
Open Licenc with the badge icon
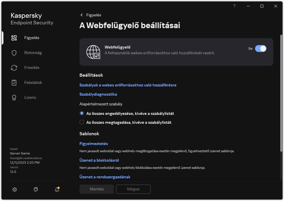coord(14,97)
